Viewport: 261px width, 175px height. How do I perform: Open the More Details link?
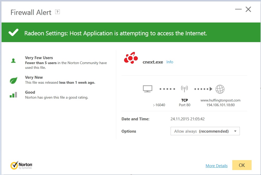click(217, 166)
